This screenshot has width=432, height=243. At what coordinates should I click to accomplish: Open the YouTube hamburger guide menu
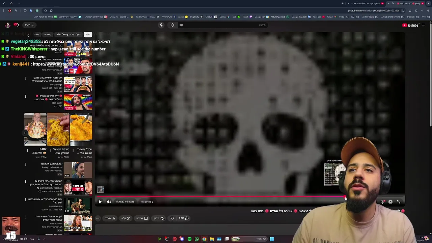pyautogui.click(x=423, y=25)
